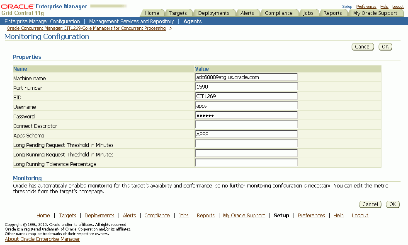Image resolution: width=408 pixels, height=245 pixels.
Task: Open About Oracle Enterprise Manager link
Action: [x=42, y=239]
